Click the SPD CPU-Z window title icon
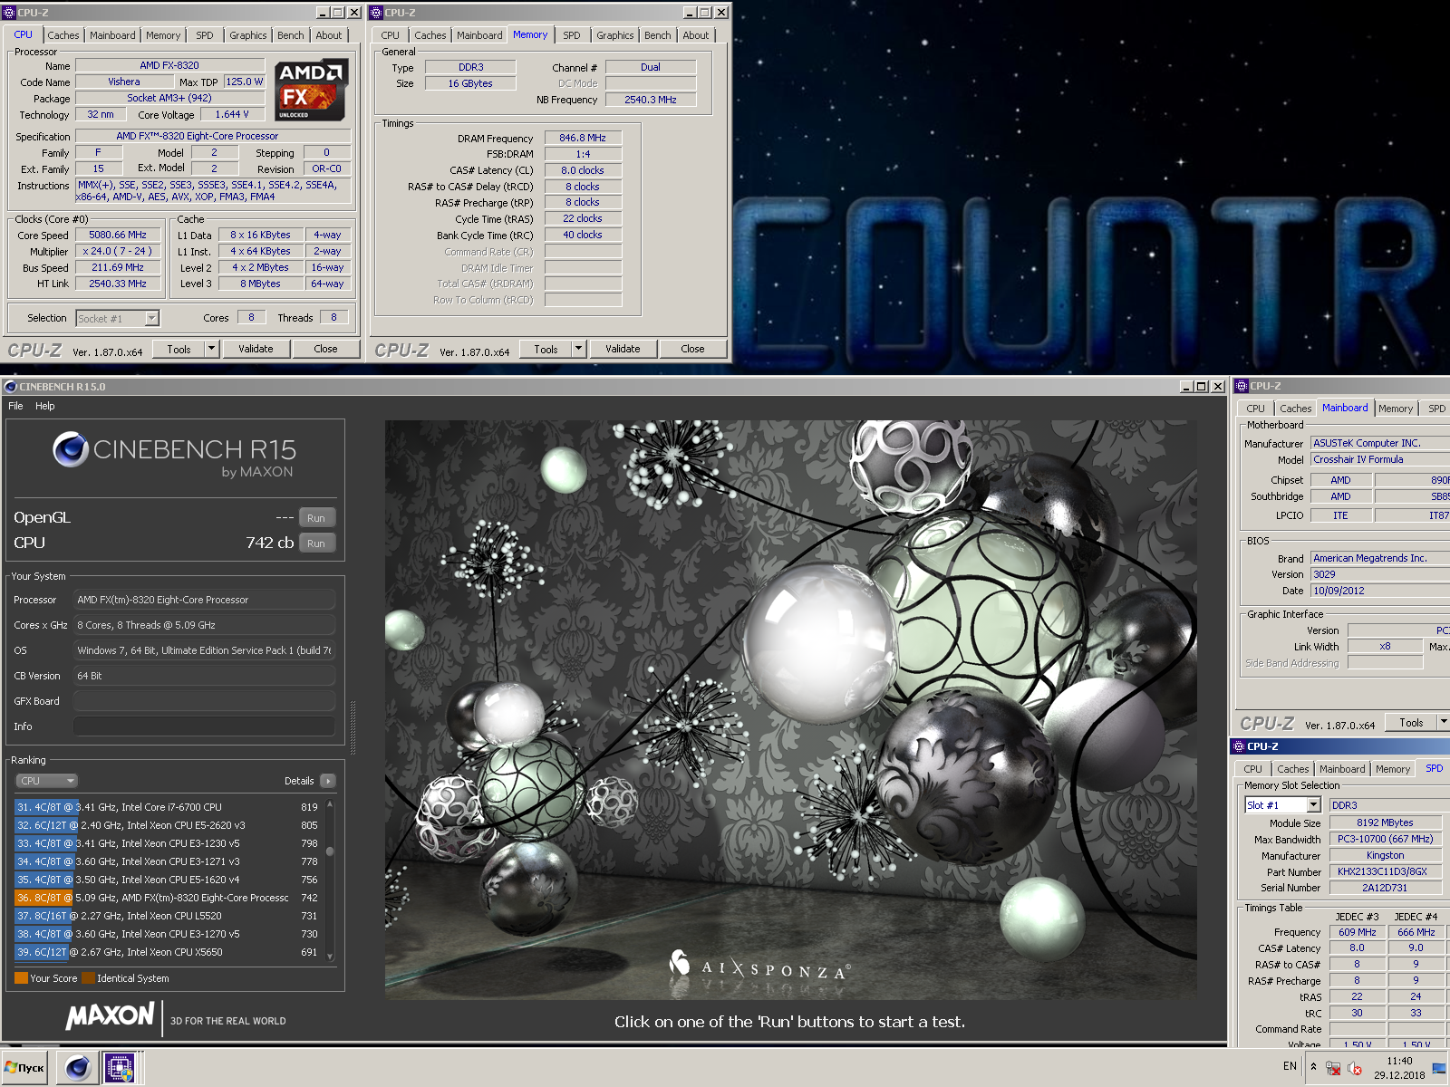This screenshot has height=1087, width=1450. [1238, 746]
